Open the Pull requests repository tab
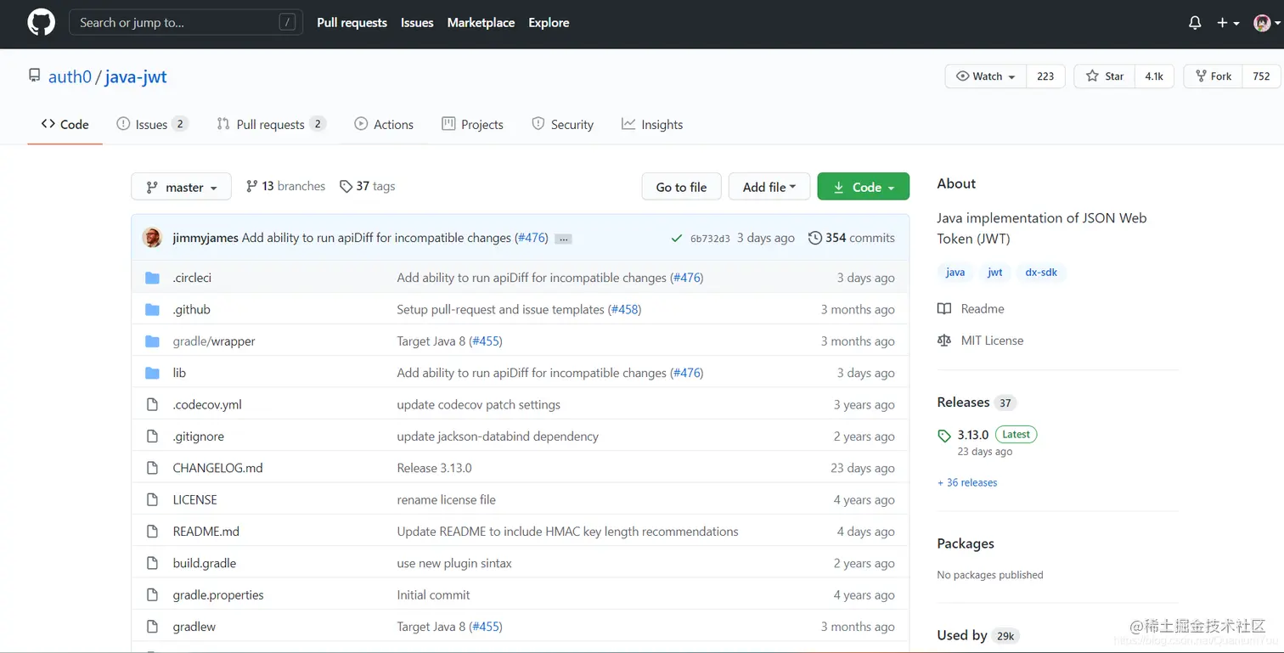Screen dimensions: 1284x653 click(x=271, y=124)
